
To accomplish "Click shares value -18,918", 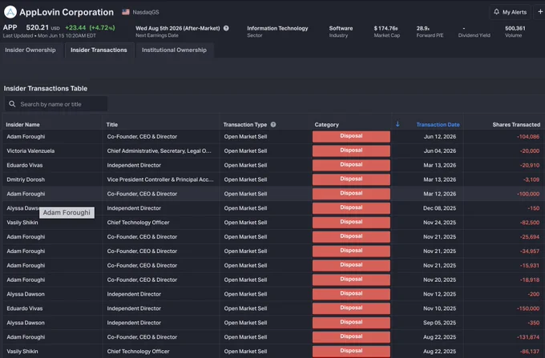I will [530, 280].
